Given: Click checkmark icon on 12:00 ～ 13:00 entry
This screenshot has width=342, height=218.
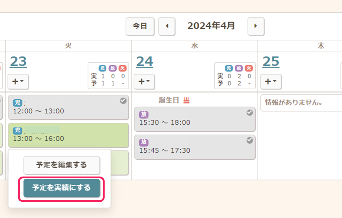Looking at the screenshot, I should click(x=123, y=101).
